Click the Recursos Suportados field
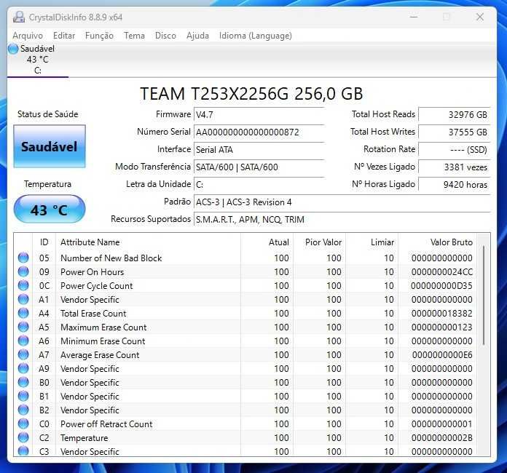 [x=342, y=219]
